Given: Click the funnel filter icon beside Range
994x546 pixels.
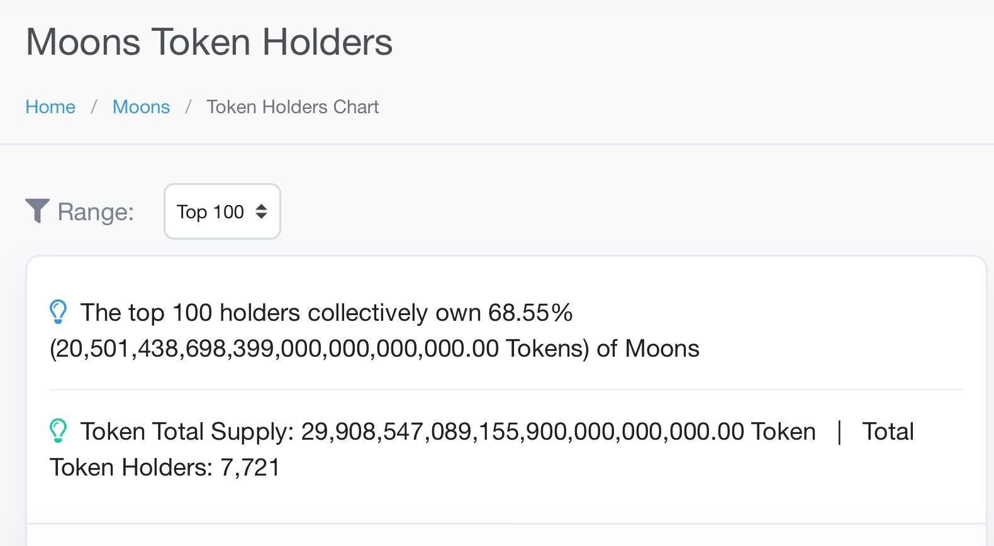Looking at the screenshot, I should [x=37, y=211].
